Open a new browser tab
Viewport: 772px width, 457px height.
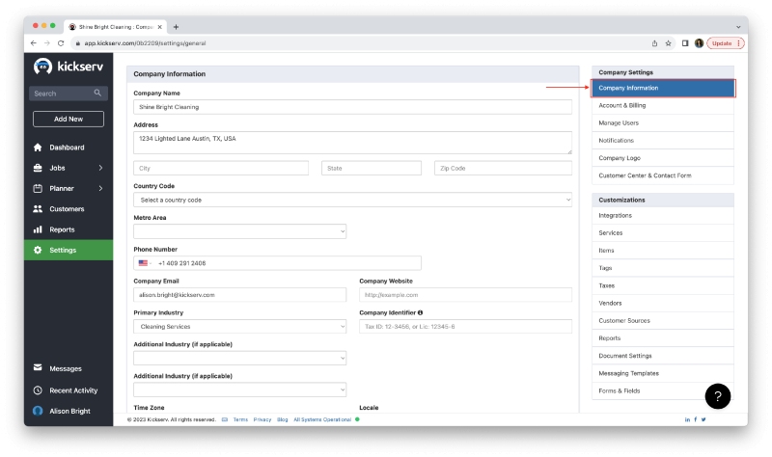(x=176, y=27)
